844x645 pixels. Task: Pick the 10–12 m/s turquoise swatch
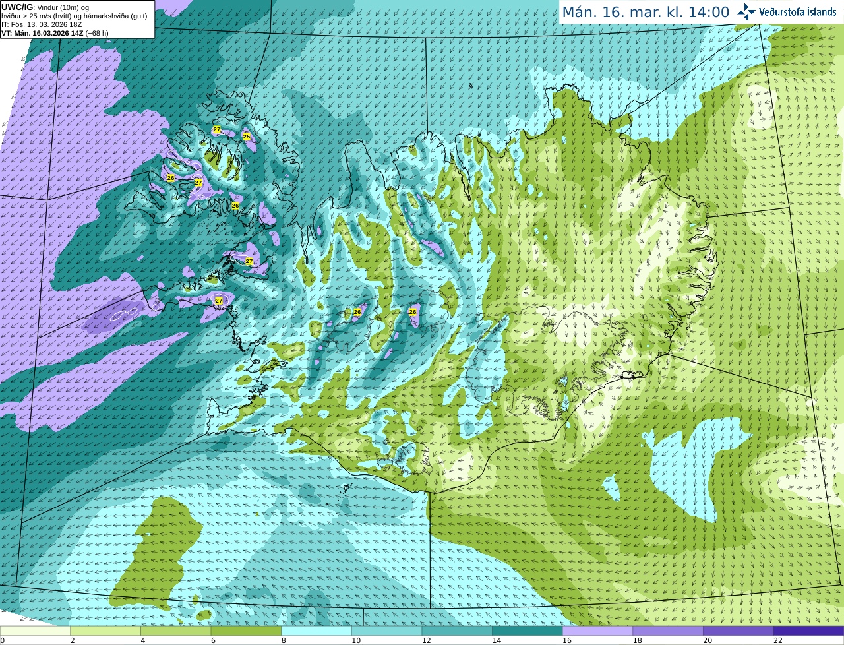tap(386, 631)
